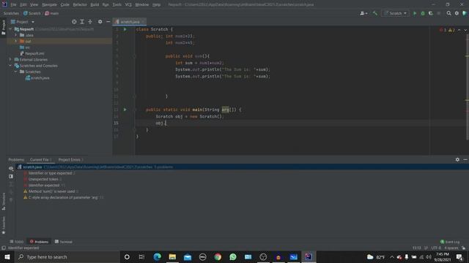Select Nepsoft.iml file in Project tree
The height and width of the screenshot is (263, 469).
point(32,53)
